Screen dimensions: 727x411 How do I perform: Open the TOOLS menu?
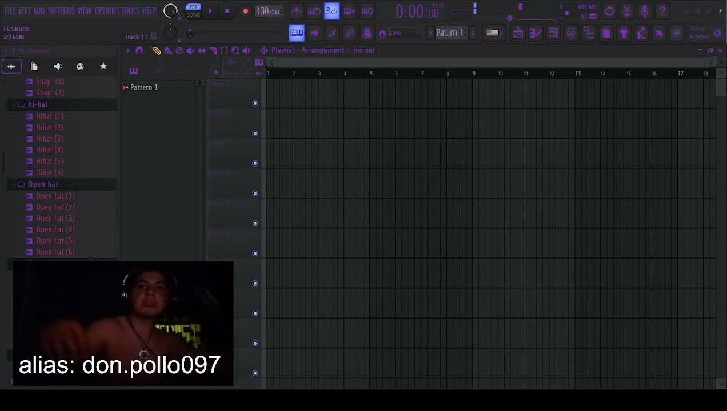point(130,11)
